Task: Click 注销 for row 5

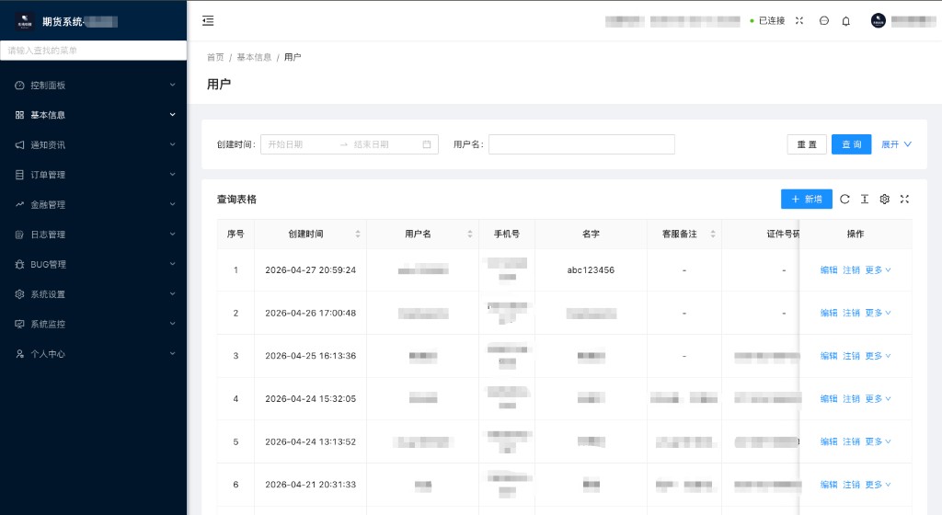Action: click(851, 441)
